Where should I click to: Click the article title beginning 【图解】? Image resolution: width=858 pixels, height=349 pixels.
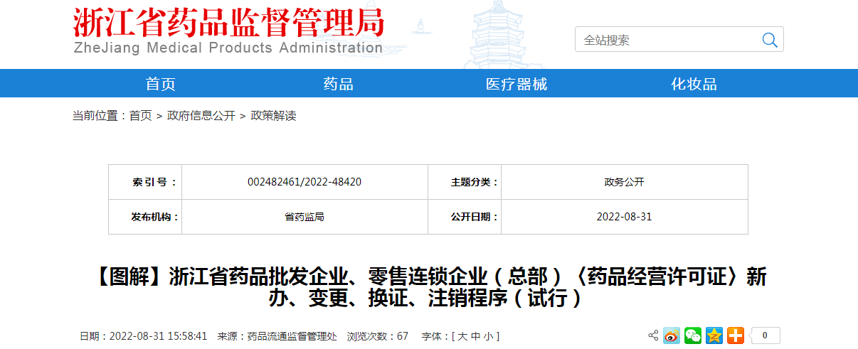tap(429, 286)
